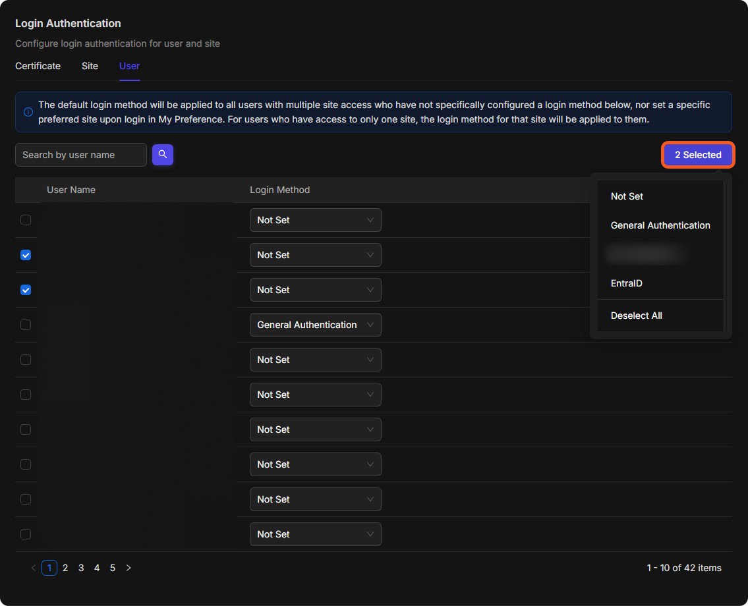Click the User Name column header

pyautogui.click(x=71, y=190)
